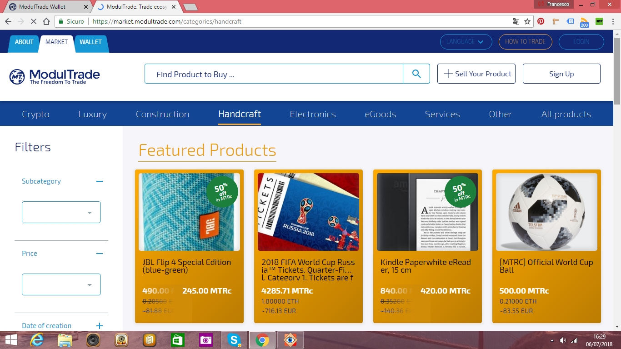Open Skype from the taskbar
Image resolution: width=621 pixels, height=349 pixels.
pos(234,340)
